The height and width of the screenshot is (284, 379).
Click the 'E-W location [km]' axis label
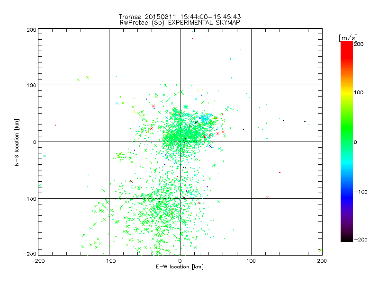pyautogui.click(x=180, y=266)
